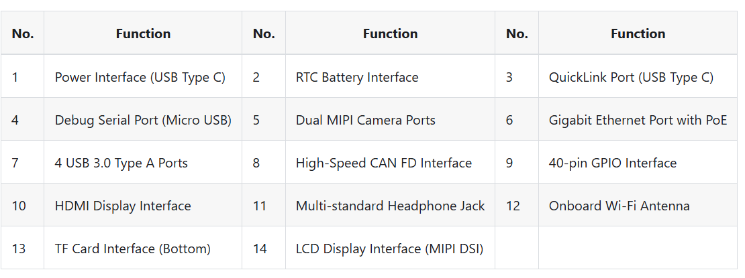
Task: Click the '40-pin GPIO Interface' cell
Action: (612, 163)
